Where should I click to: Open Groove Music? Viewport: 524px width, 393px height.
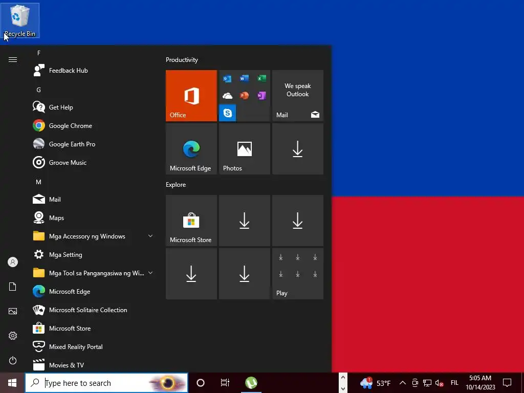tap(93, 162)
